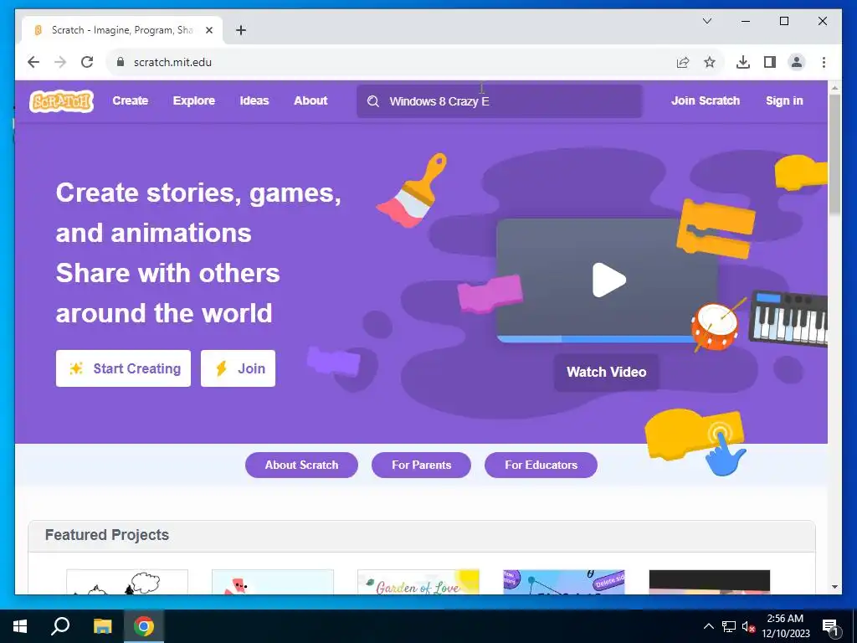Open a new tab with the plus button
857x643 pixels.
point(241,30)
